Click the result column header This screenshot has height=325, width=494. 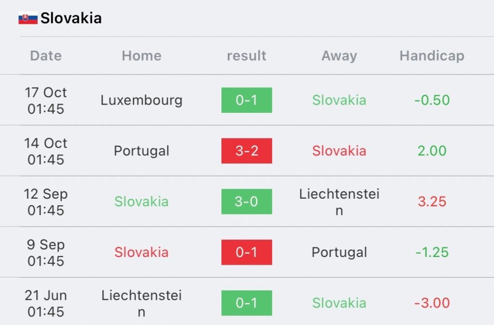[247, 56]
